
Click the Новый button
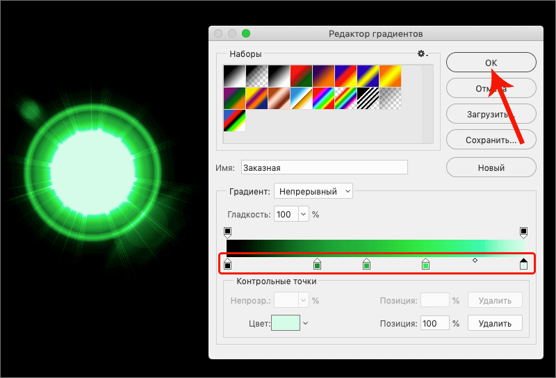click(x=491, y=167)
